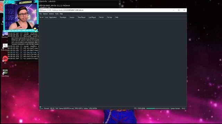Click the FIFO percentage status text

point(79,108)
